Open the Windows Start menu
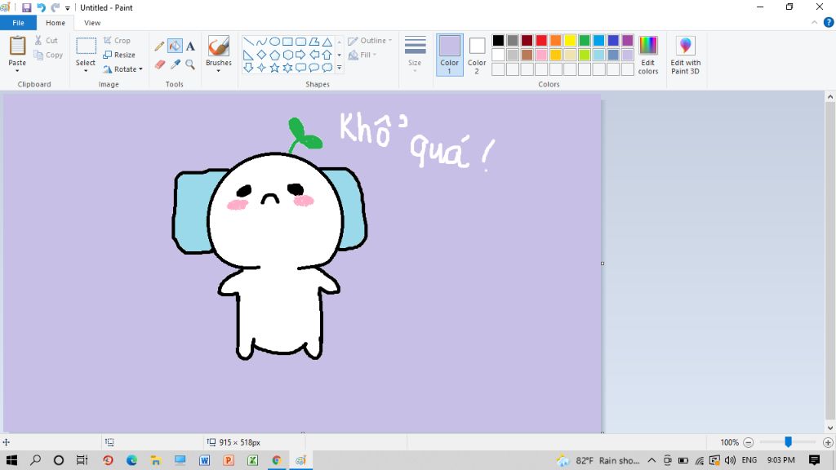836x470 pixels. 11,460
